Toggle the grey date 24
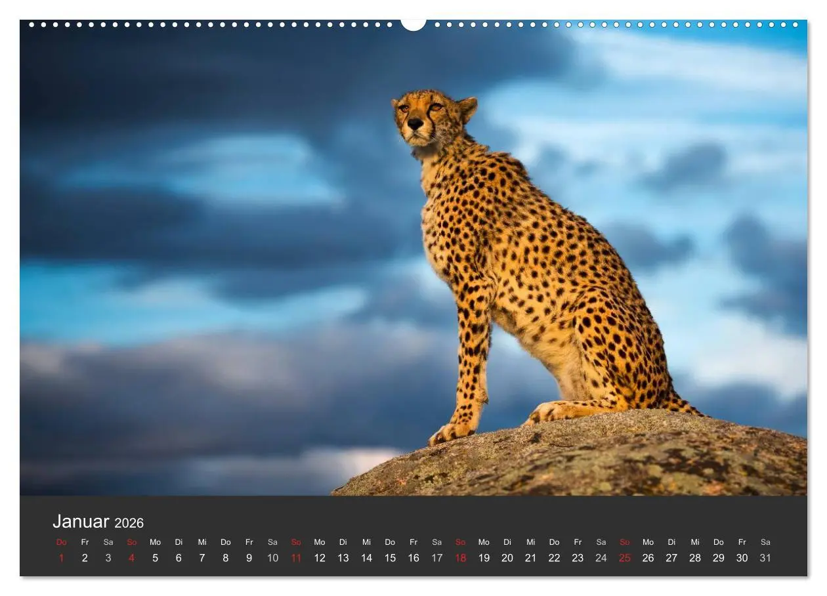 (x=601, y=557)
